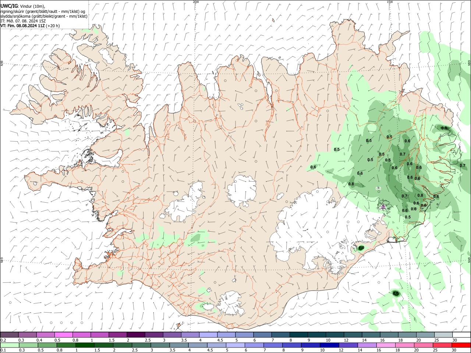Select the light grey 25 mm snow legend swatch
Image resolution: width=471 pixels, height=353 pixels.
443,335
